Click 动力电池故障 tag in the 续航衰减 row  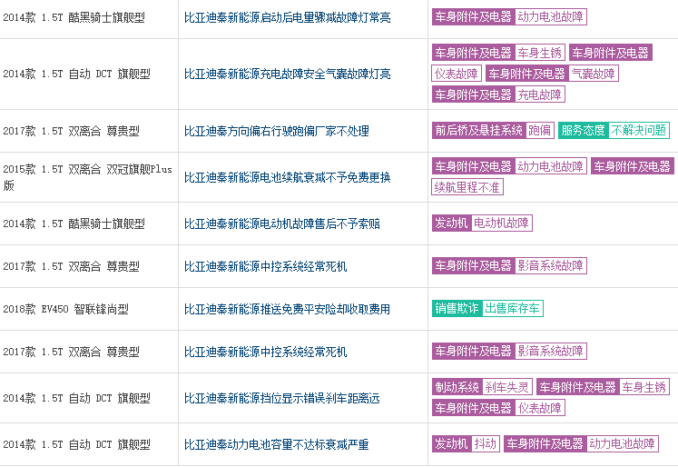[x=550, y=166]
